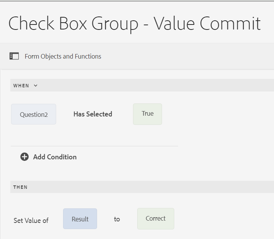Edit the True condition value
The height and width of the screenshot is (239, 274).
coord(148,114)
